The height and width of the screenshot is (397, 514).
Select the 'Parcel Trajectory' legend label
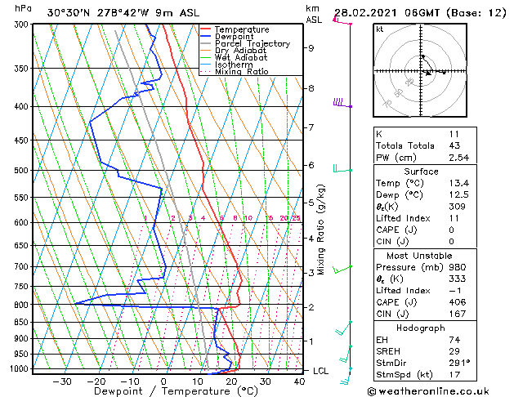point(252,43)
